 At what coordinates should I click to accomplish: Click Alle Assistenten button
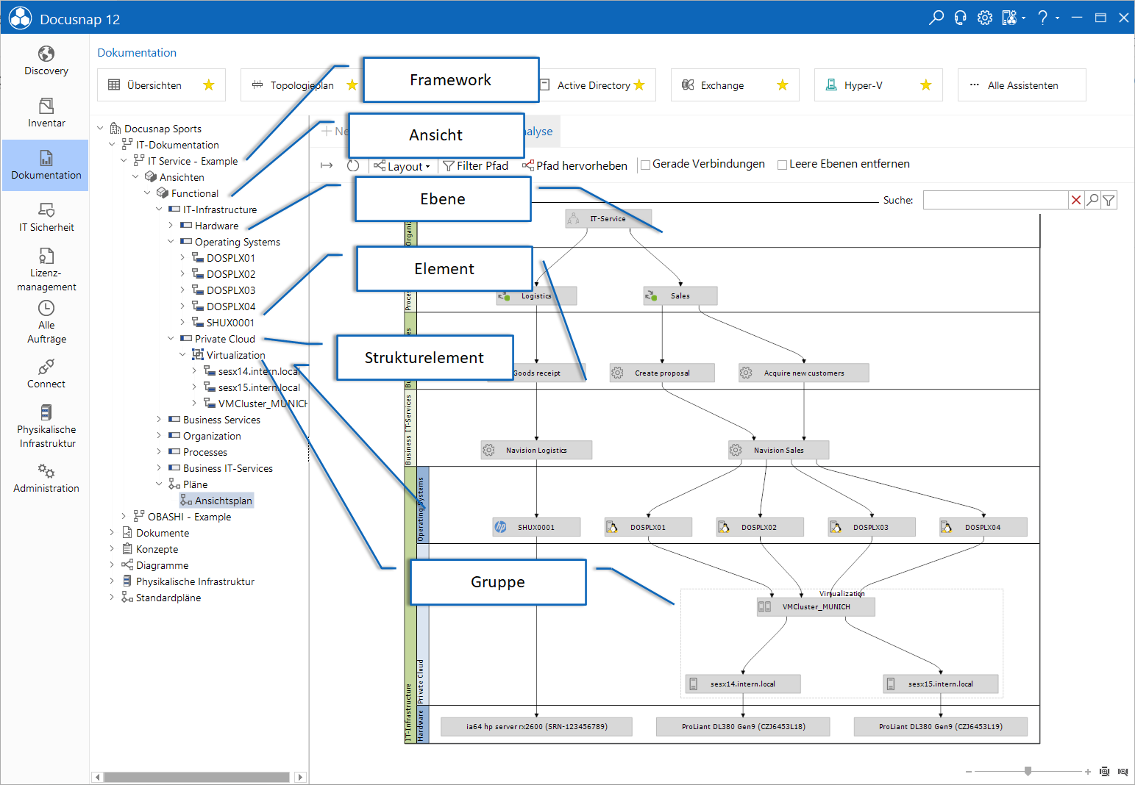click(x=1022, y=85)
